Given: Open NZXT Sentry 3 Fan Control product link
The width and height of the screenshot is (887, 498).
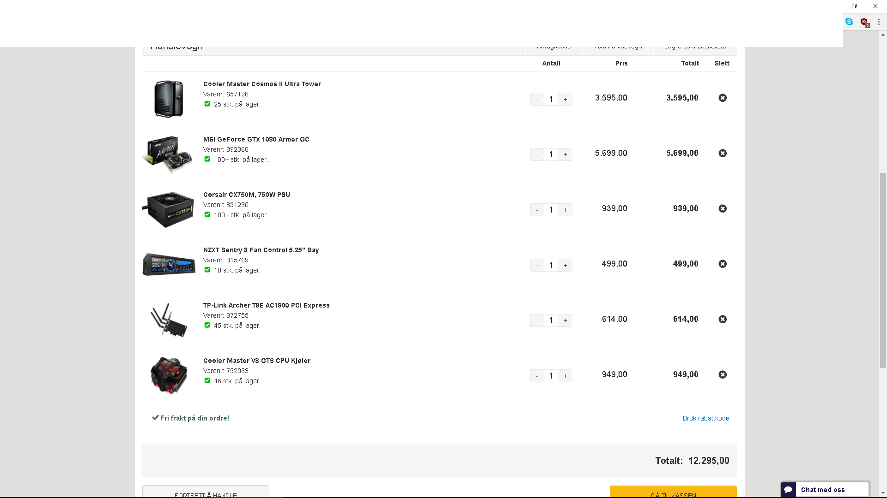Looking at the screenshot, I should pos(261,250).
